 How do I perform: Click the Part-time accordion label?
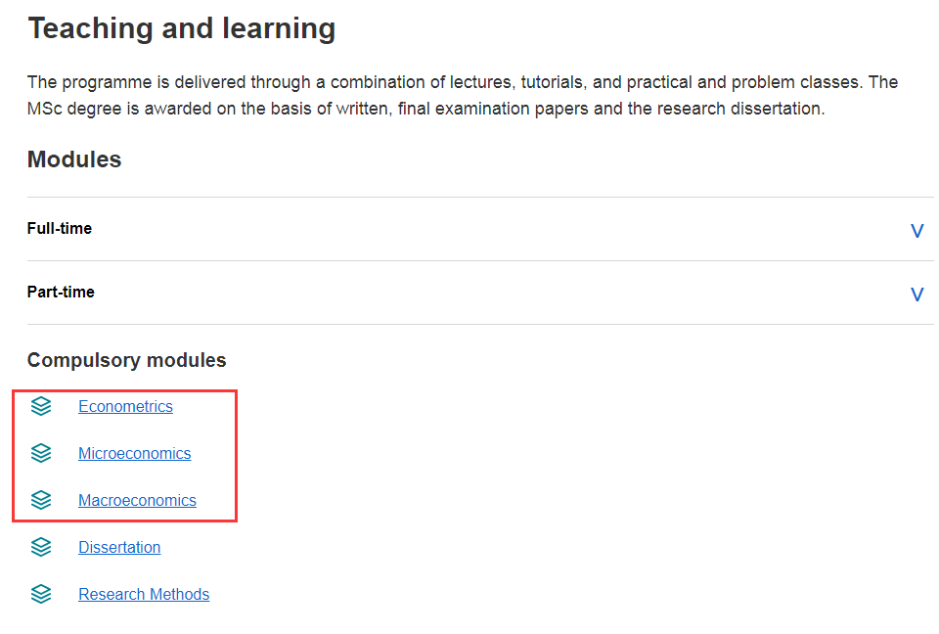(61, 292)
